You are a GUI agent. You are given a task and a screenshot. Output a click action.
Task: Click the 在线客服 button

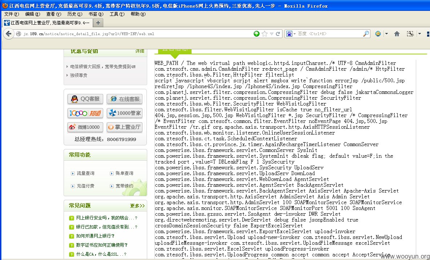125,99
